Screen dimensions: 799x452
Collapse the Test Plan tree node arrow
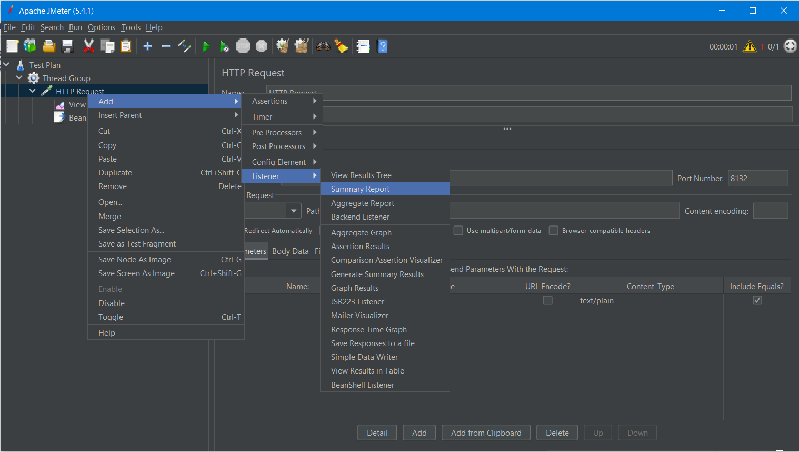(6, 65)
